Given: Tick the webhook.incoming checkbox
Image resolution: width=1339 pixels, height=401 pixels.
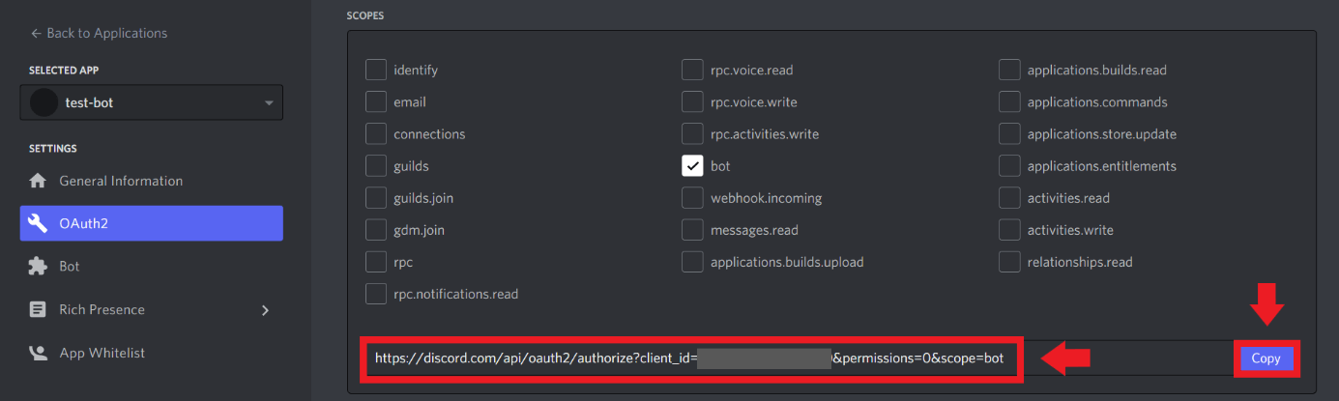Looking at the screenshot, I should click(692, 198).
